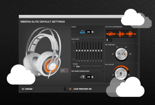This screenshot has height=105, width=155.
Task: Click the mic volume maximum speaker icon
Action: [x=129, y=75]
